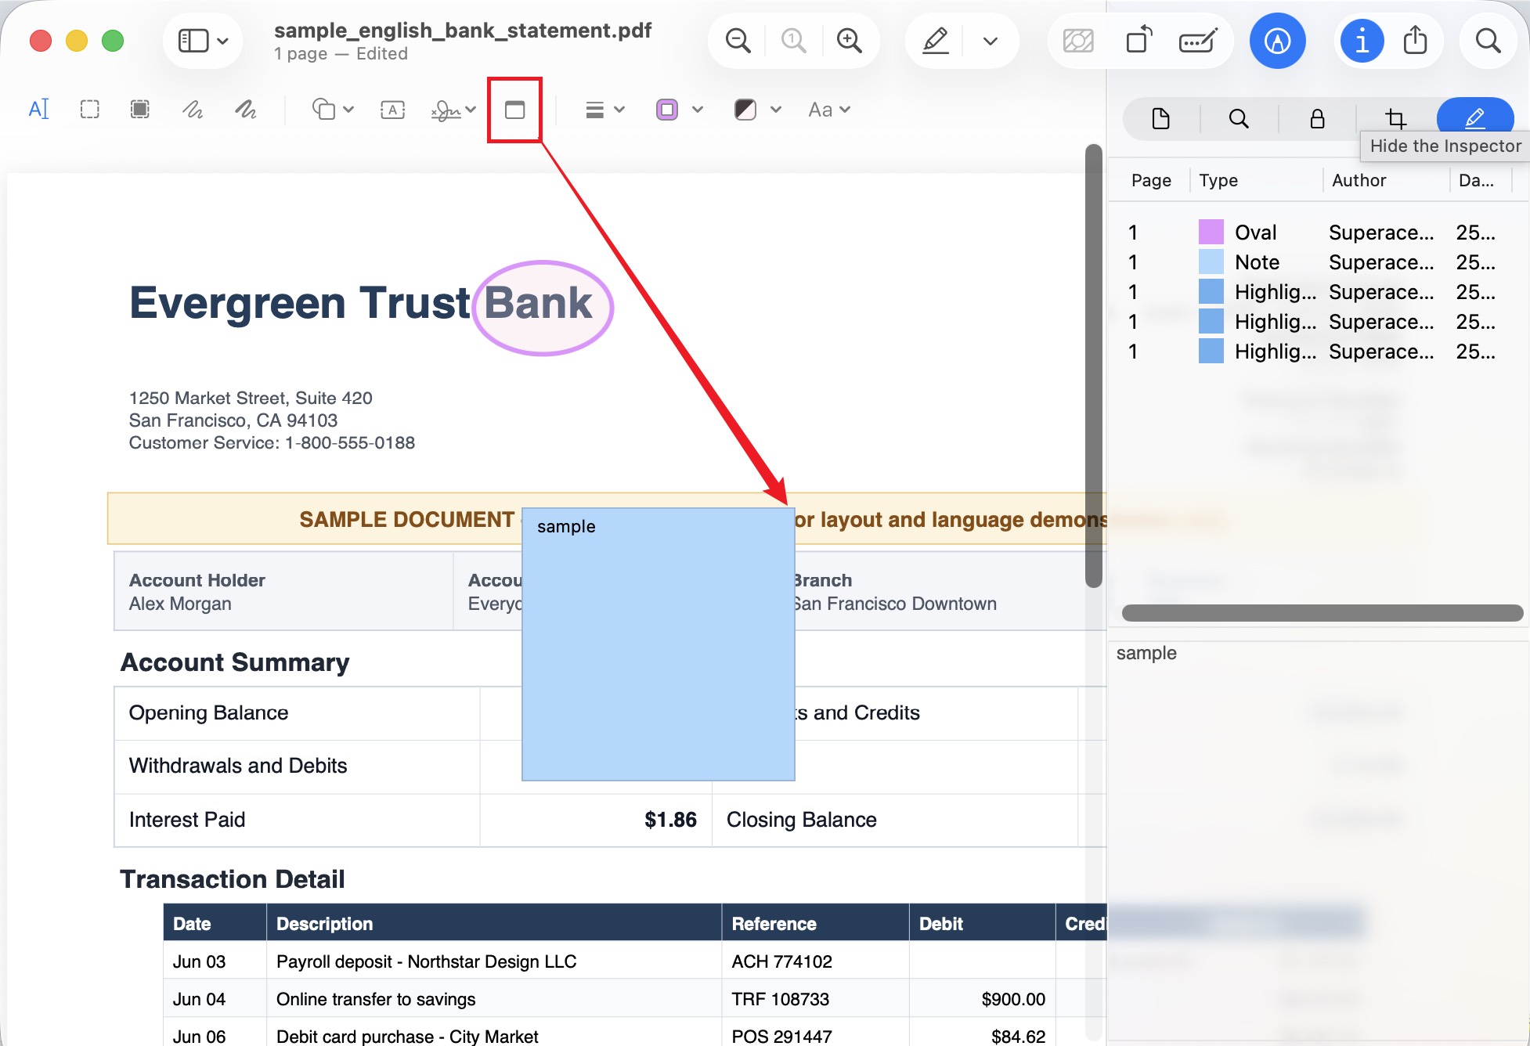Click the purple oval around Bank
Screen dimensions: 1530x1046
pos(543,308)
